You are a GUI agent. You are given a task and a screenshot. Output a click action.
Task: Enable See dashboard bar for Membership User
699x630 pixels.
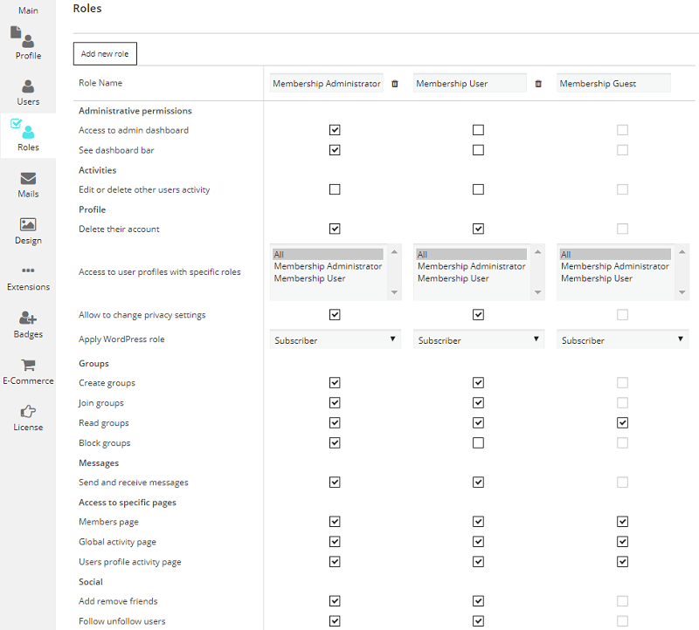tap(478, 150)
